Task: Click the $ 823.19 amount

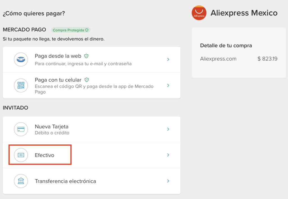Action: tap(267, 59)
